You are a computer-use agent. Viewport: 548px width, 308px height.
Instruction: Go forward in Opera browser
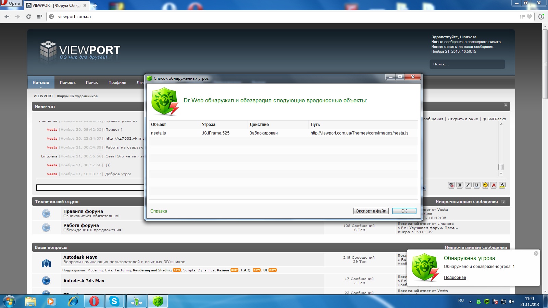17,16
